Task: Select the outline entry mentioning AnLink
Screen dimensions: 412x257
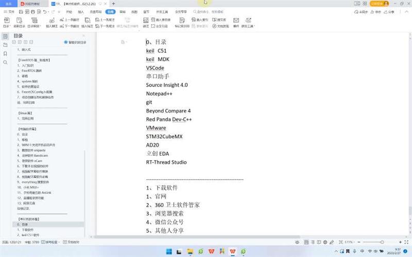Action: pyautogui.click(x=34, y=192)
